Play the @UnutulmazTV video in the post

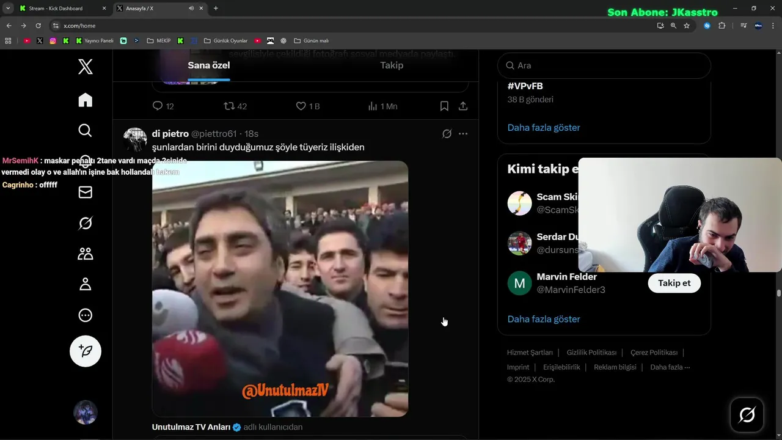pos(280,288)
